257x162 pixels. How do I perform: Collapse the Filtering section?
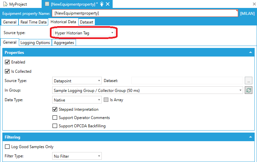(250, 137)
